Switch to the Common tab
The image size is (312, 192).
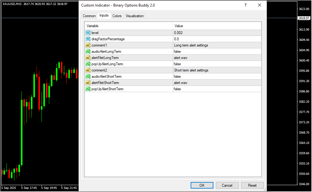click(x=89, y=16)
